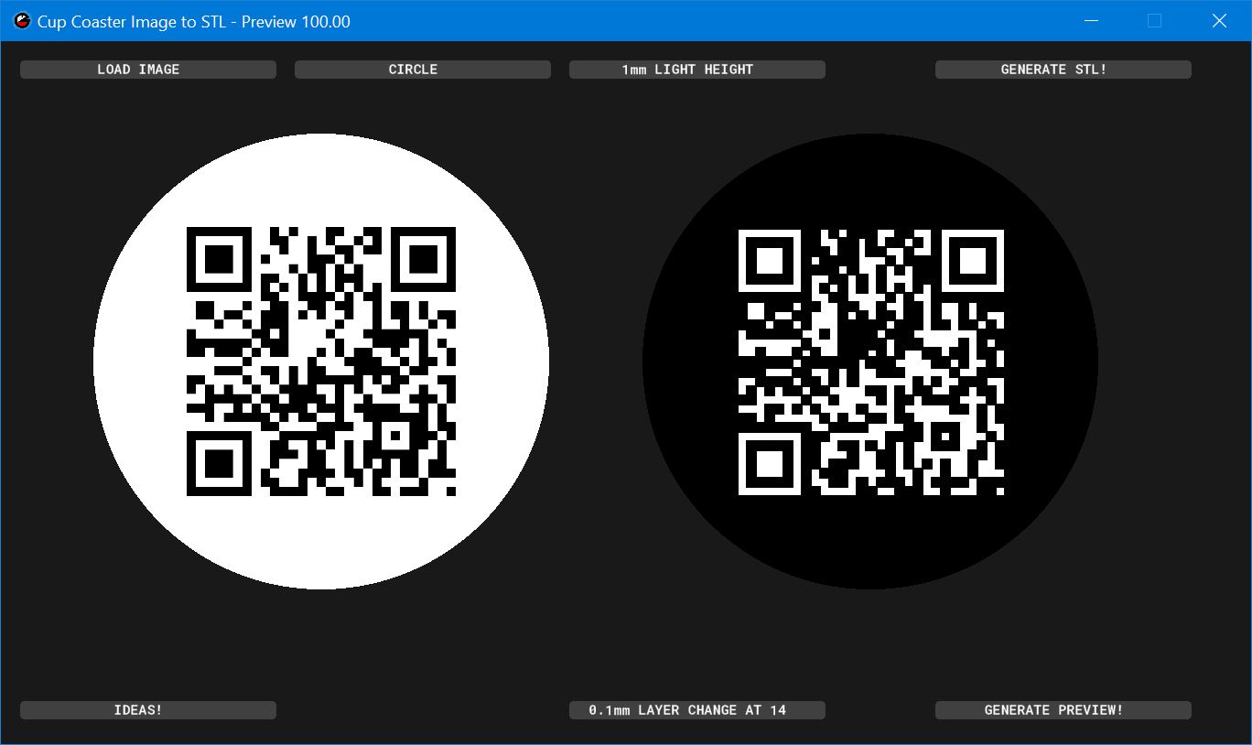Screen dimensions: 1252x745
Task: Click the app icon in title bar
Action: (21, 20)
